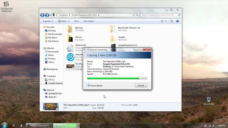Open Explorer help icon

coord(177,21)
